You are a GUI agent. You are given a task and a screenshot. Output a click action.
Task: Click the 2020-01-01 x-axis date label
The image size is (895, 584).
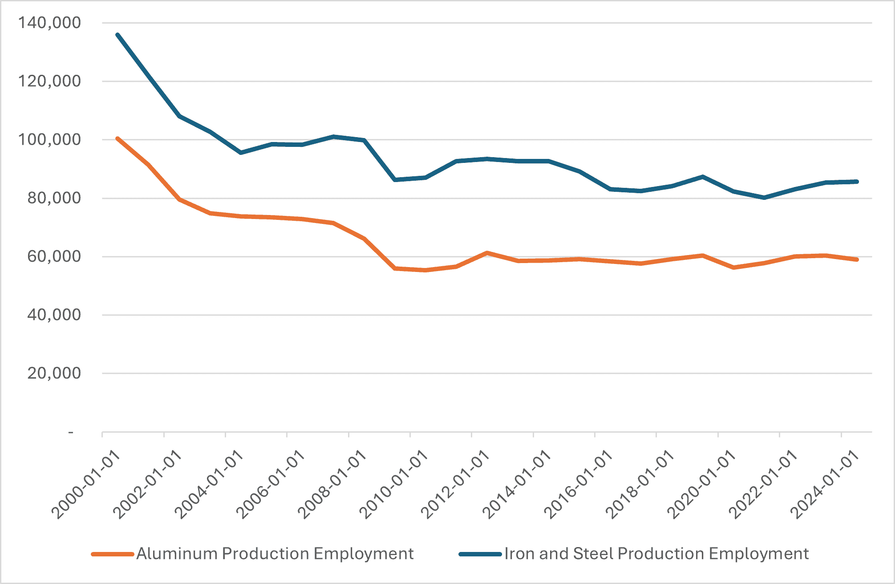[701, 484]
